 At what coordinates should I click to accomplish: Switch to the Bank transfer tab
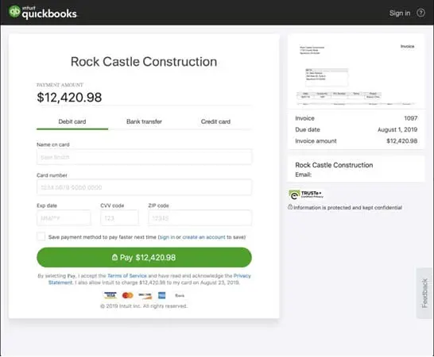144,122
